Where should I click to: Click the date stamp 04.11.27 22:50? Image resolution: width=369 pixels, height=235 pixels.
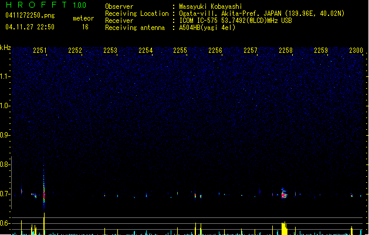(x=30, y=27)
